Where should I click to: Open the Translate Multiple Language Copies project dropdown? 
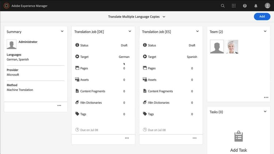click(137, 16)
